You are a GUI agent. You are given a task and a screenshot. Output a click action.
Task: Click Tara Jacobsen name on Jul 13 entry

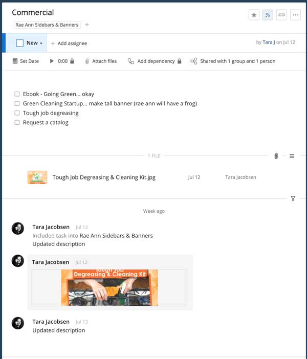click(51, 322)
